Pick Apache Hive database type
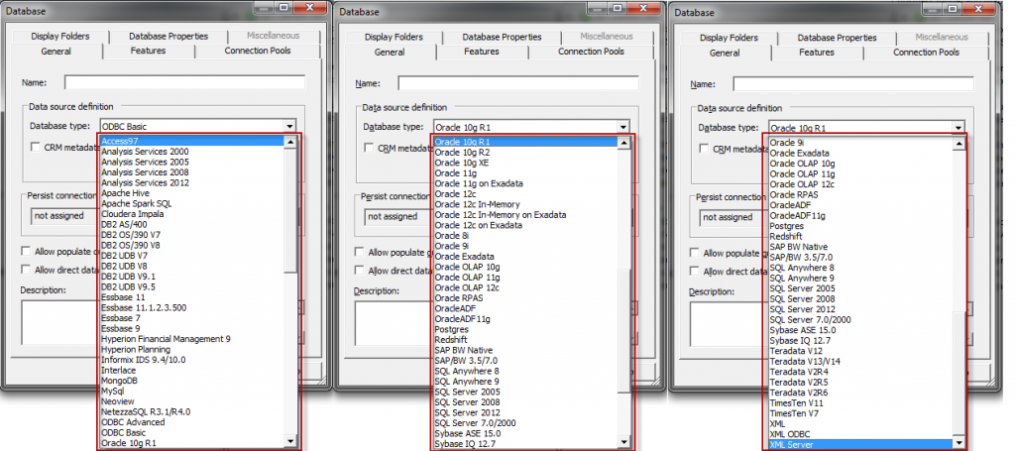Viewport: 1015px width, 451px height. pos(192,193)
